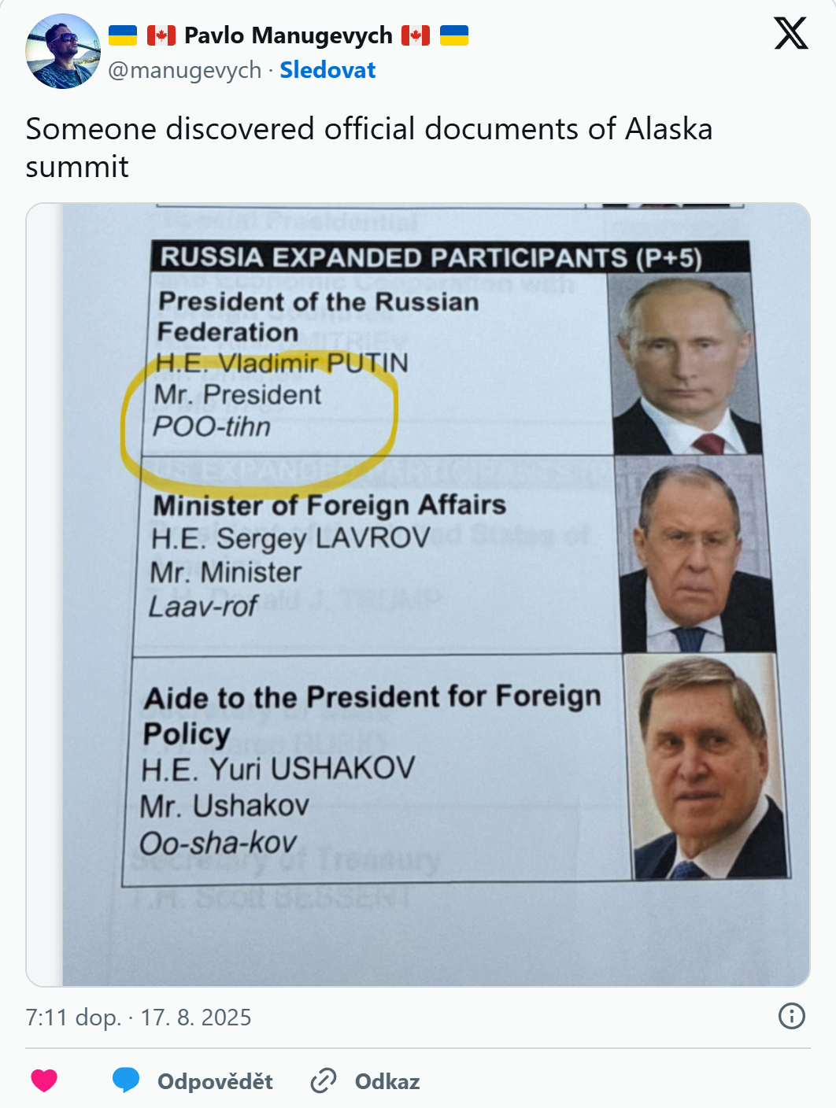Click the yellow-circled POO-tihn text
836x1108 pixels.
click(x=213, y=427)
